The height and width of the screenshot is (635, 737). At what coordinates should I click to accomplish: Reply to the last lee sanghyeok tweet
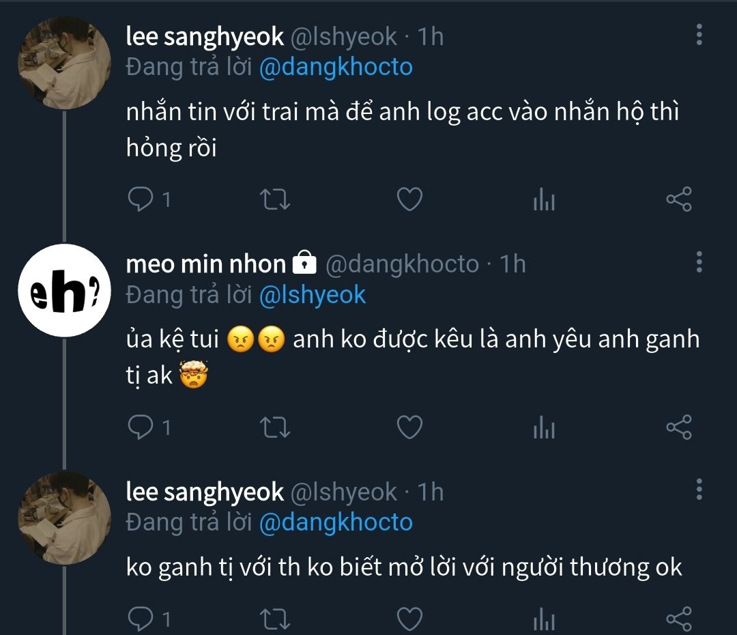(141, 618)
